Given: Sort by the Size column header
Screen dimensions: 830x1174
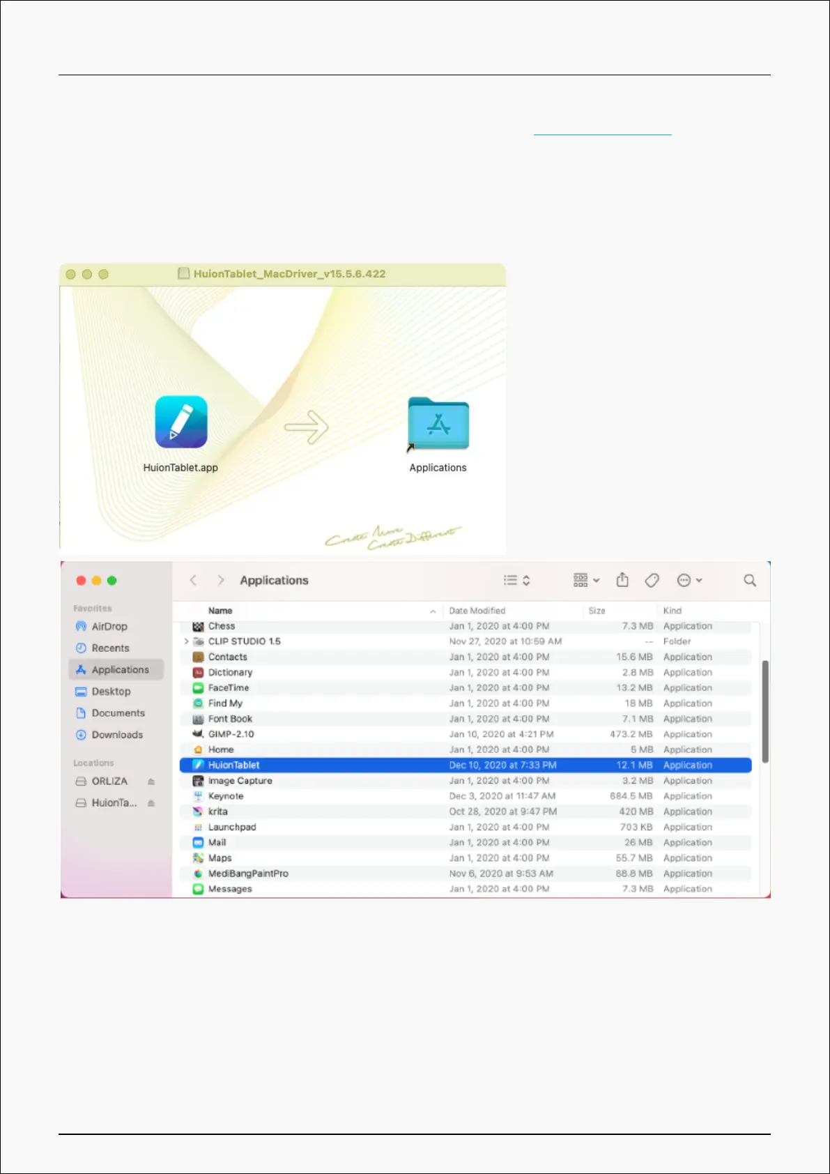Looking at the screenshot, I should click(597, 611).
